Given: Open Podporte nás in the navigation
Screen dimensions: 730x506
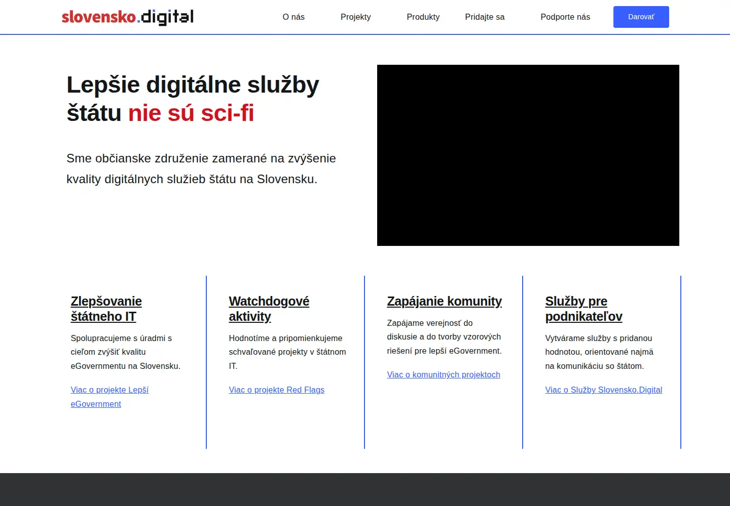Looking at the screenshot, I should pos(565,17).
